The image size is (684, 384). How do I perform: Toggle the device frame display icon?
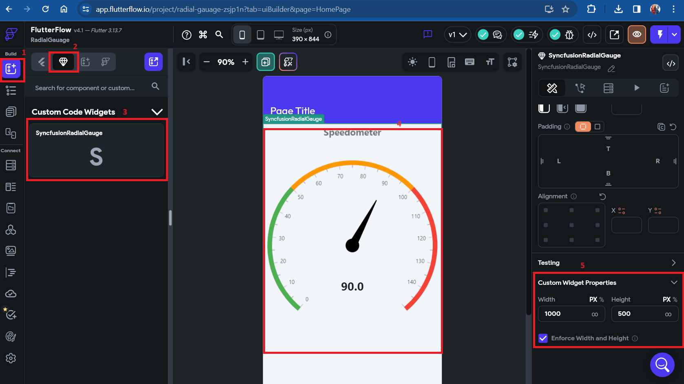(x=432, y=62)
